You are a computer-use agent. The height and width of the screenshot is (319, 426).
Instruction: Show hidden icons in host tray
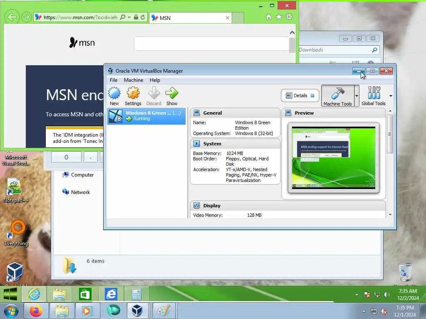pyautogui.click(x=364, y=312)
